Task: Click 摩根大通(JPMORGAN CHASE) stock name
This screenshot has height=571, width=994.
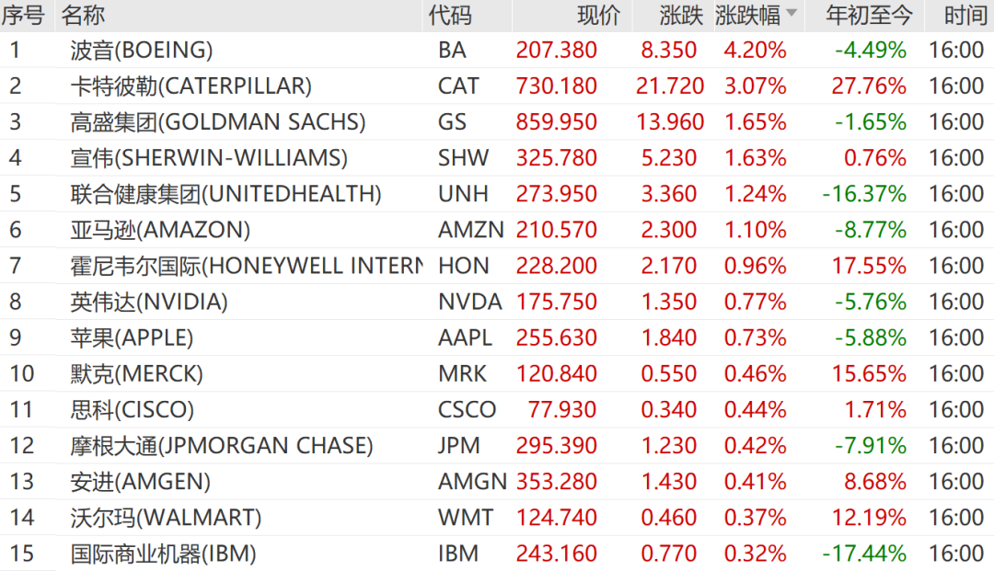Action: 221,446
